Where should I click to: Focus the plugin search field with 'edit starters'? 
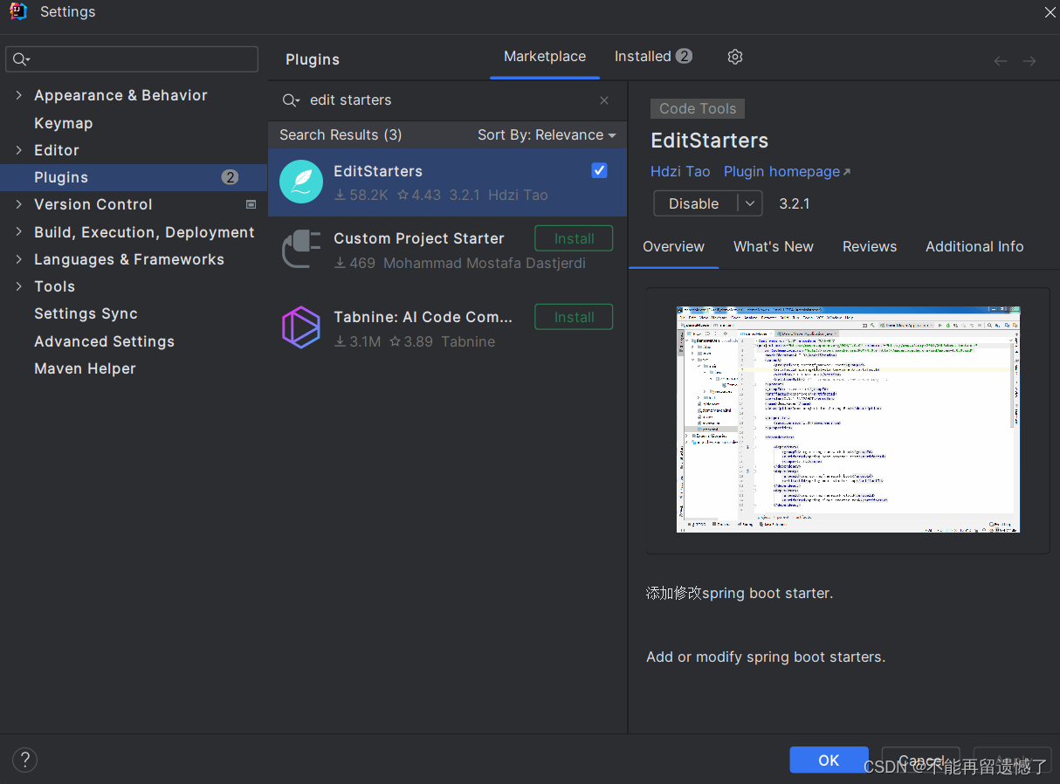point(447,100)
